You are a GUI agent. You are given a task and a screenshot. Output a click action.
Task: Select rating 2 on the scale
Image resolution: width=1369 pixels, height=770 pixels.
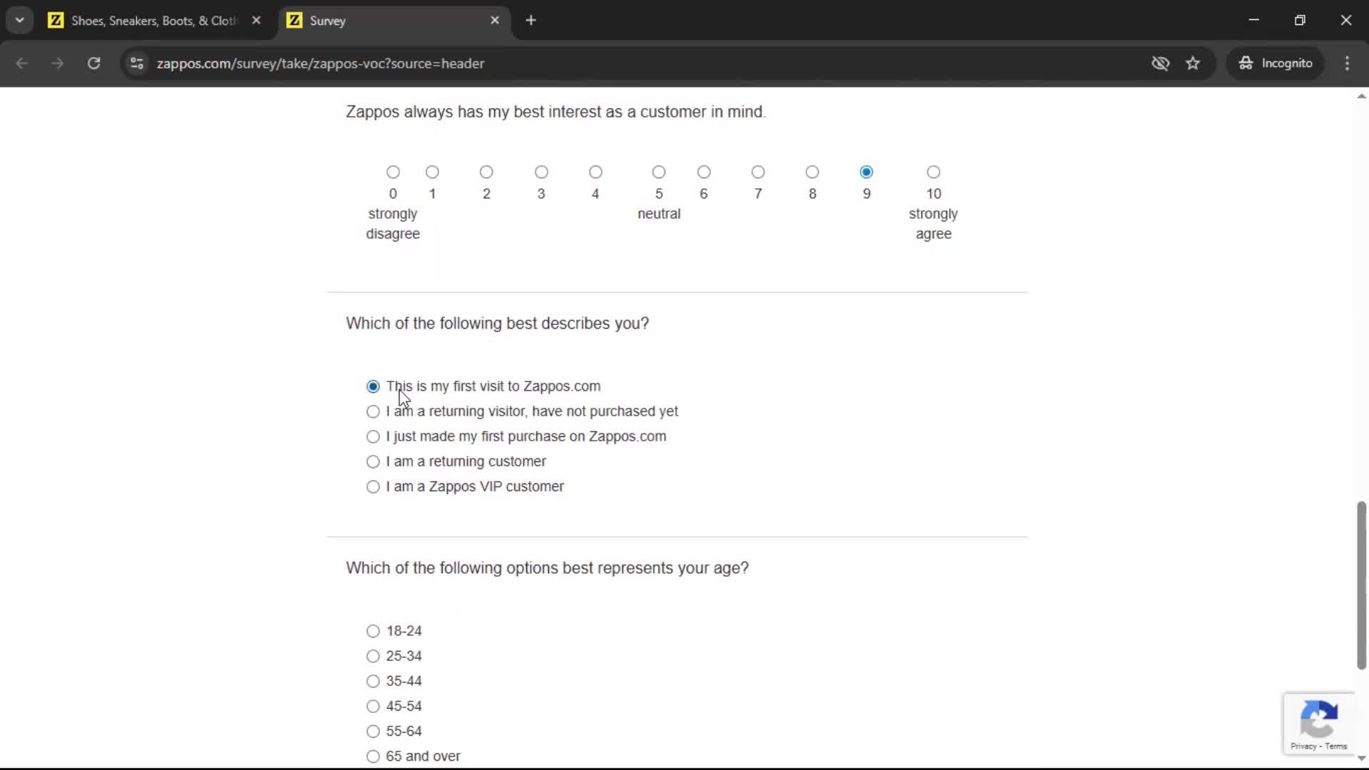pos(486,172)
